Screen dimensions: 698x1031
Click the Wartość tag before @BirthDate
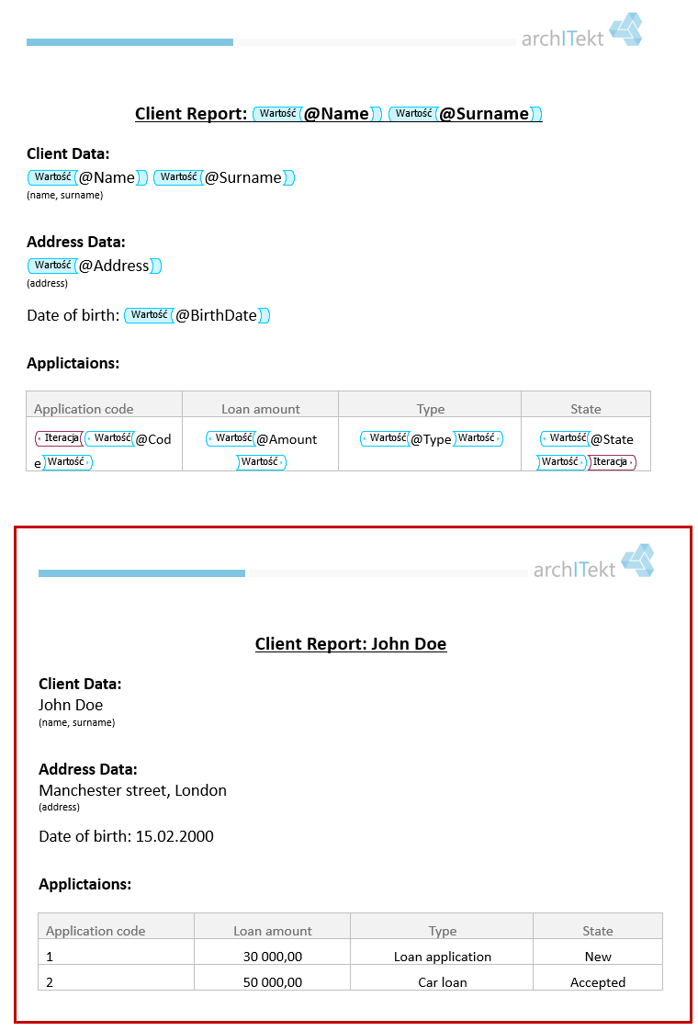pos(149,315)
